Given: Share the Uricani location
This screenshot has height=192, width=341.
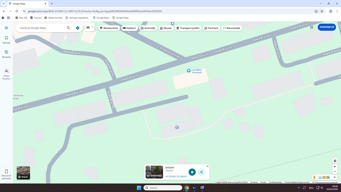Looking at the screenshot, I should click(201, 172).
